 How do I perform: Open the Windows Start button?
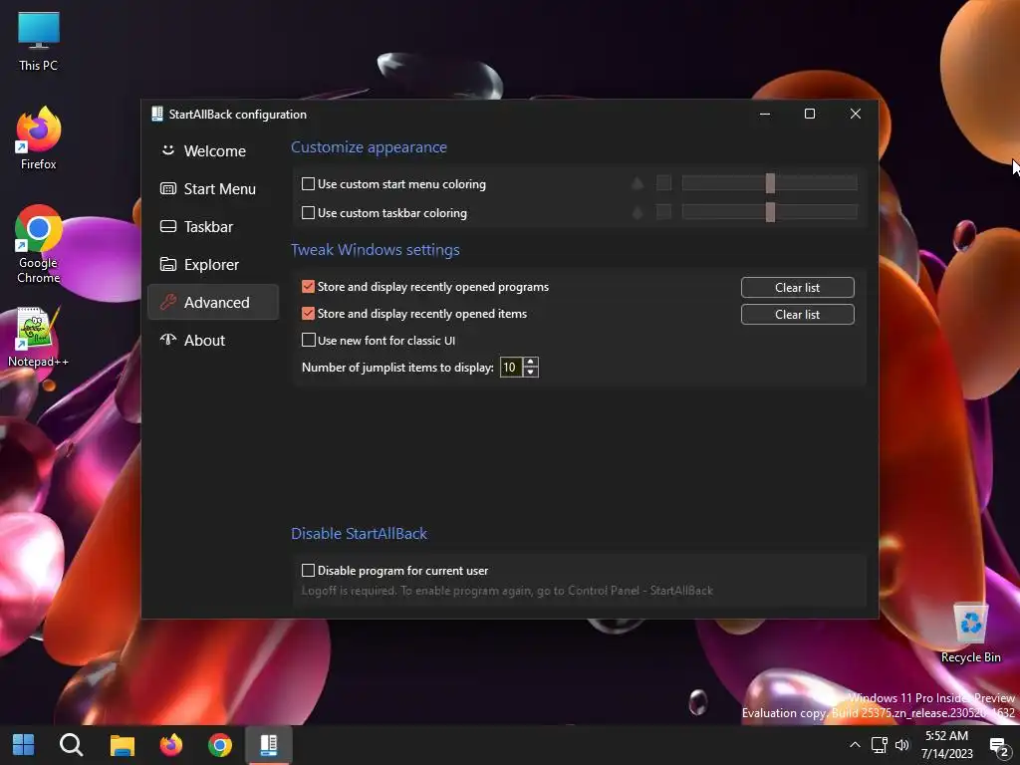24,745
